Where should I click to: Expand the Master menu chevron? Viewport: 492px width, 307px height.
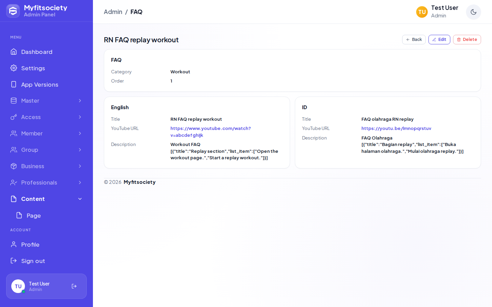click(80, 101)
